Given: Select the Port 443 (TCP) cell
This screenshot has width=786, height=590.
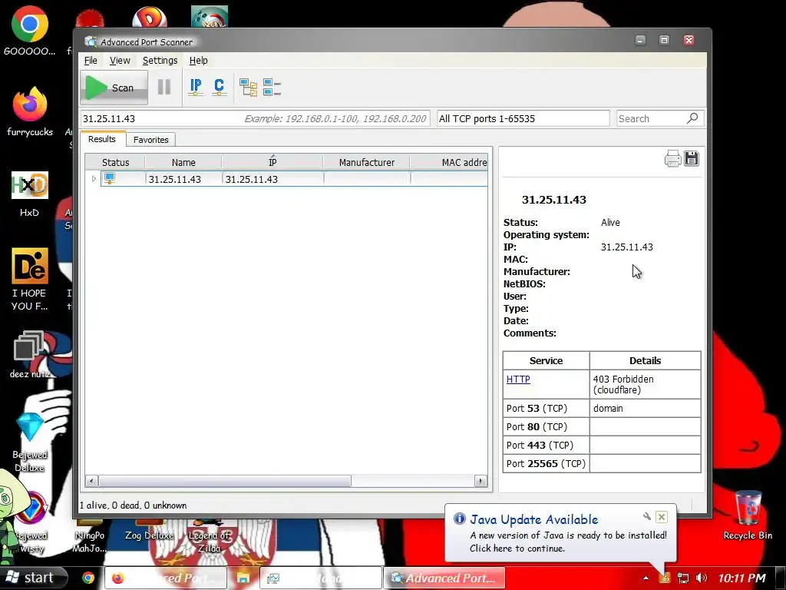Looking at the screenshot, I should pyautogui.click(x=547, y=445).
